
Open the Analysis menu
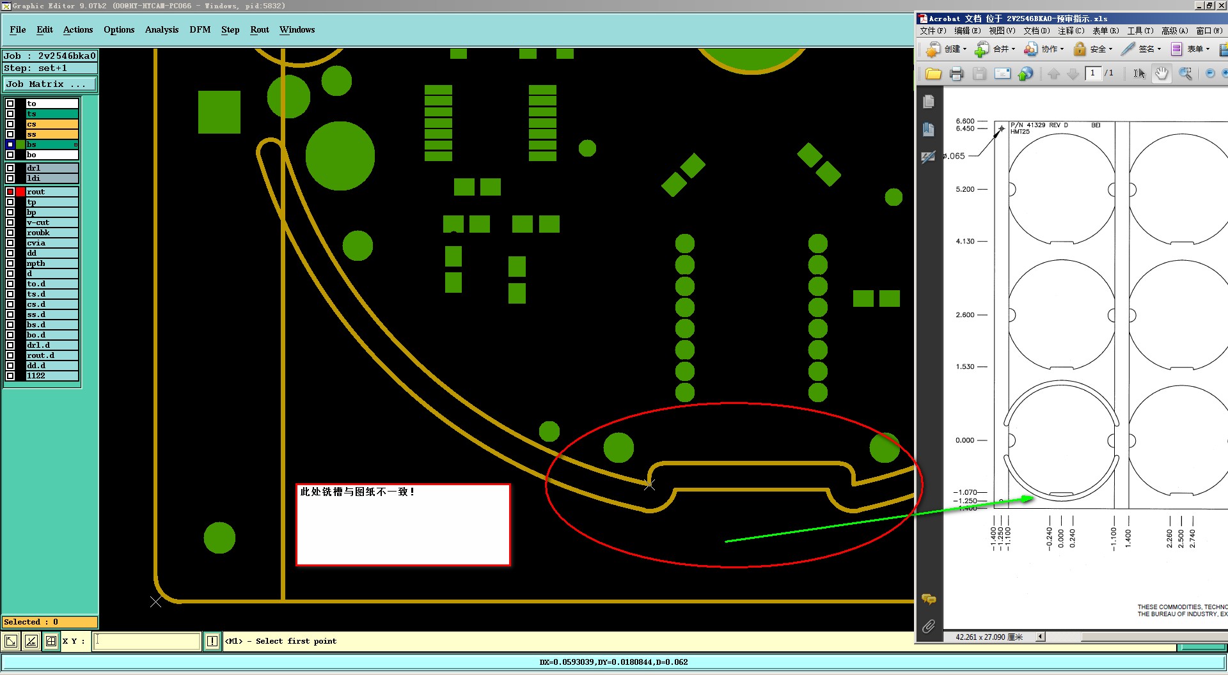(162, 29)
